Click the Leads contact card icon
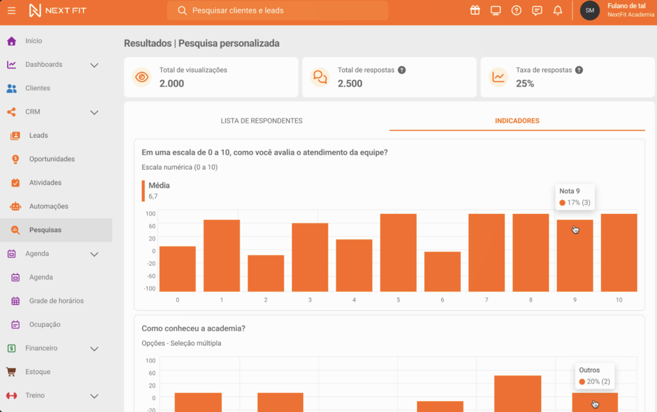Image resolution: width=657 pixels, height=412 pixels. 15,135
